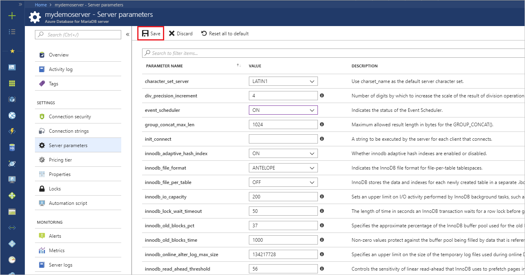This screenshot has width=525, height=275.
Task: Click the info icon beside innodb_io_capacity
Action: tap(322, 197)
